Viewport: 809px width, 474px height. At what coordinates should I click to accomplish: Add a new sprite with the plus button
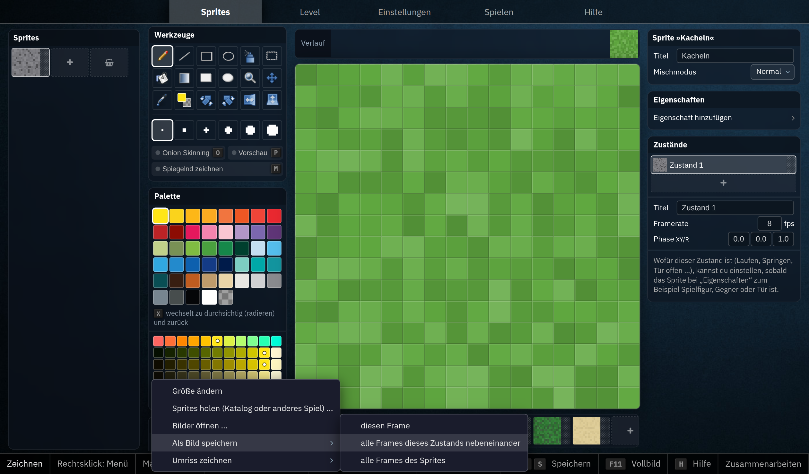70,62
